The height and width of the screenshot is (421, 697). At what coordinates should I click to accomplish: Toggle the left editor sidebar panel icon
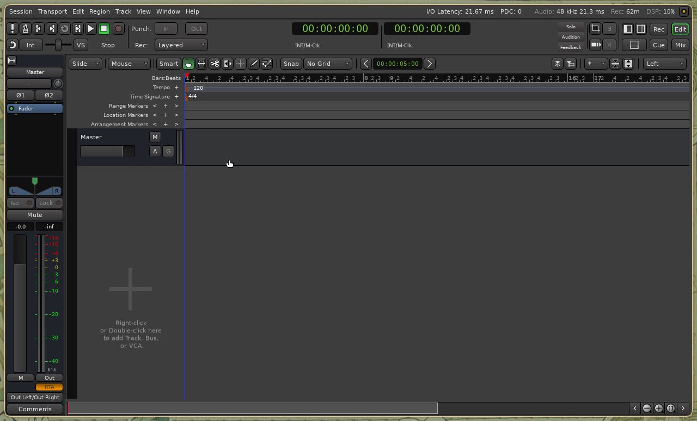(628, 29)
